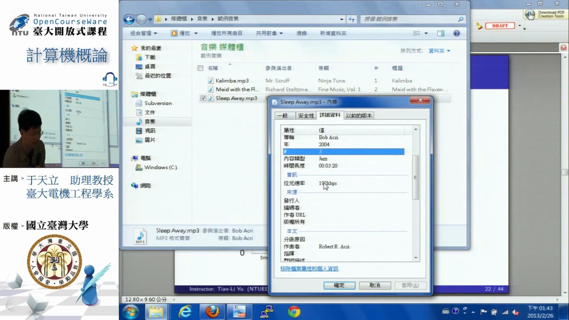The width and height of the screenshot is (569, 320).
Task: Expand the 共用對象 dropdown
Action: tap(269, 33)
